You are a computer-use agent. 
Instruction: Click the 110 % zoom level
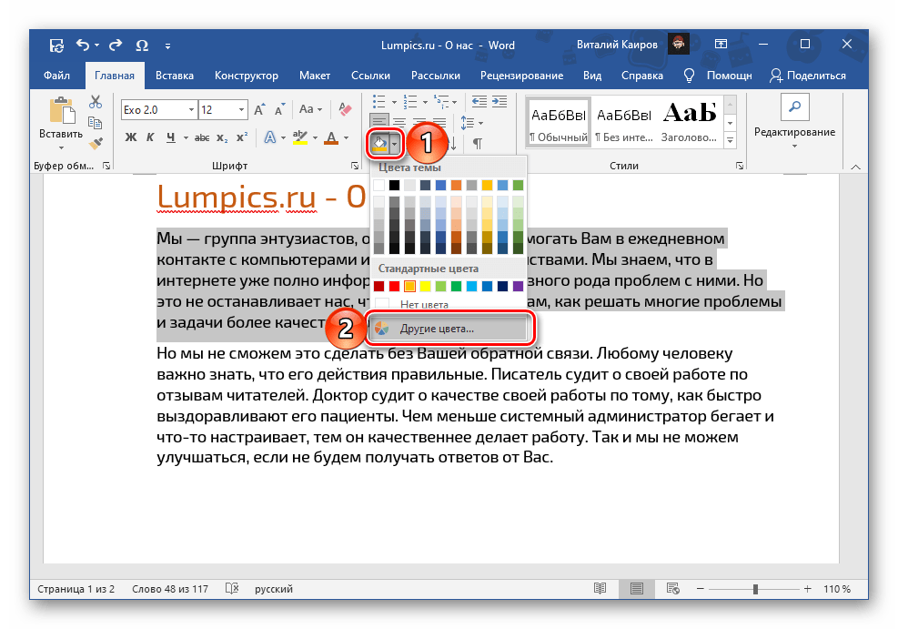837,589
